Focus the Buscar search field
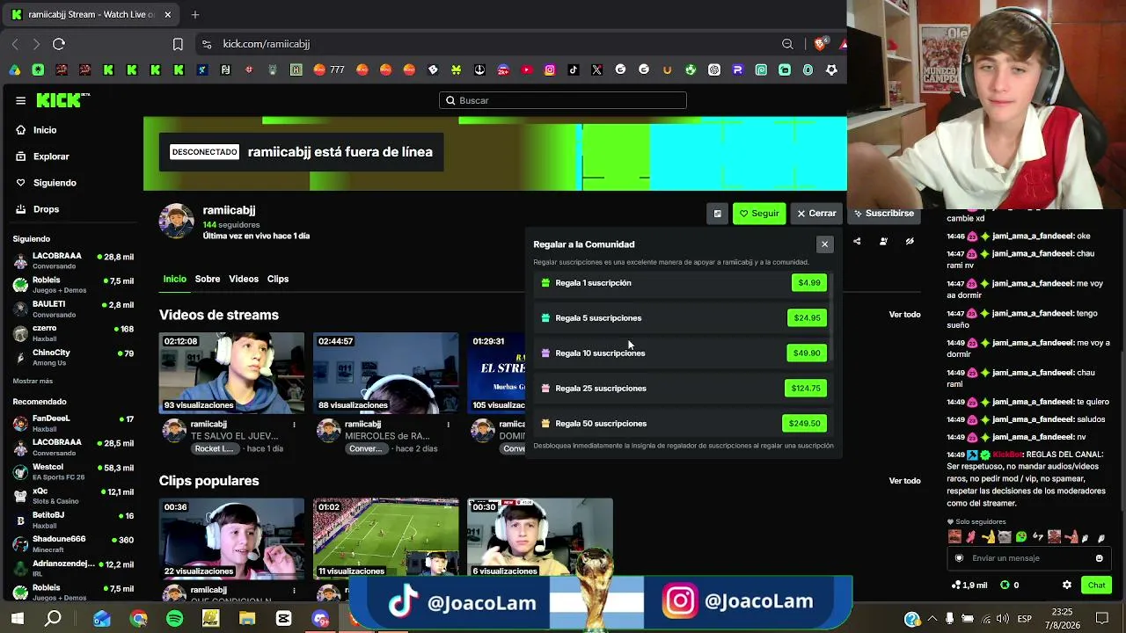1126x633 pixels. pyautogui.click(x=563, y=100)
